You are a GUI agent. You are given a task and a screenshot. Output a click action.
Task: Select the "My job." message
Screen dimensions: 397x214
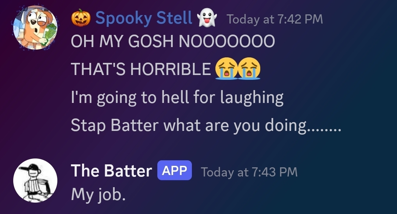coord(98,194)
